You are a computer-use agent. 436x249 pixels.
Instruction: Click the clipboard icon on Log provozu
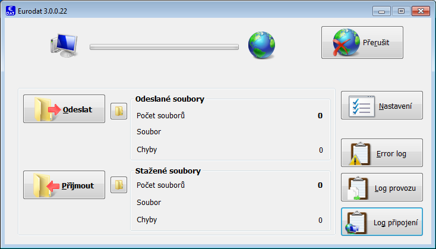pyautogui.click(x=358, y=188)
